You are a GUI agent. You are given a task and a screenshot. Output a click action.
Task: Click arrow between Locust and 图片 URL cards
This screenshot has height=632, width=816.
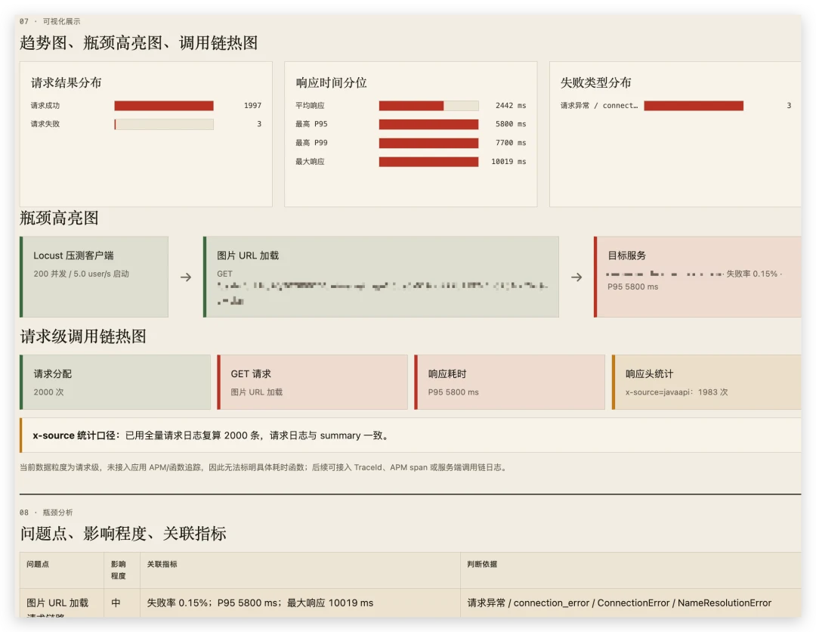186,277
